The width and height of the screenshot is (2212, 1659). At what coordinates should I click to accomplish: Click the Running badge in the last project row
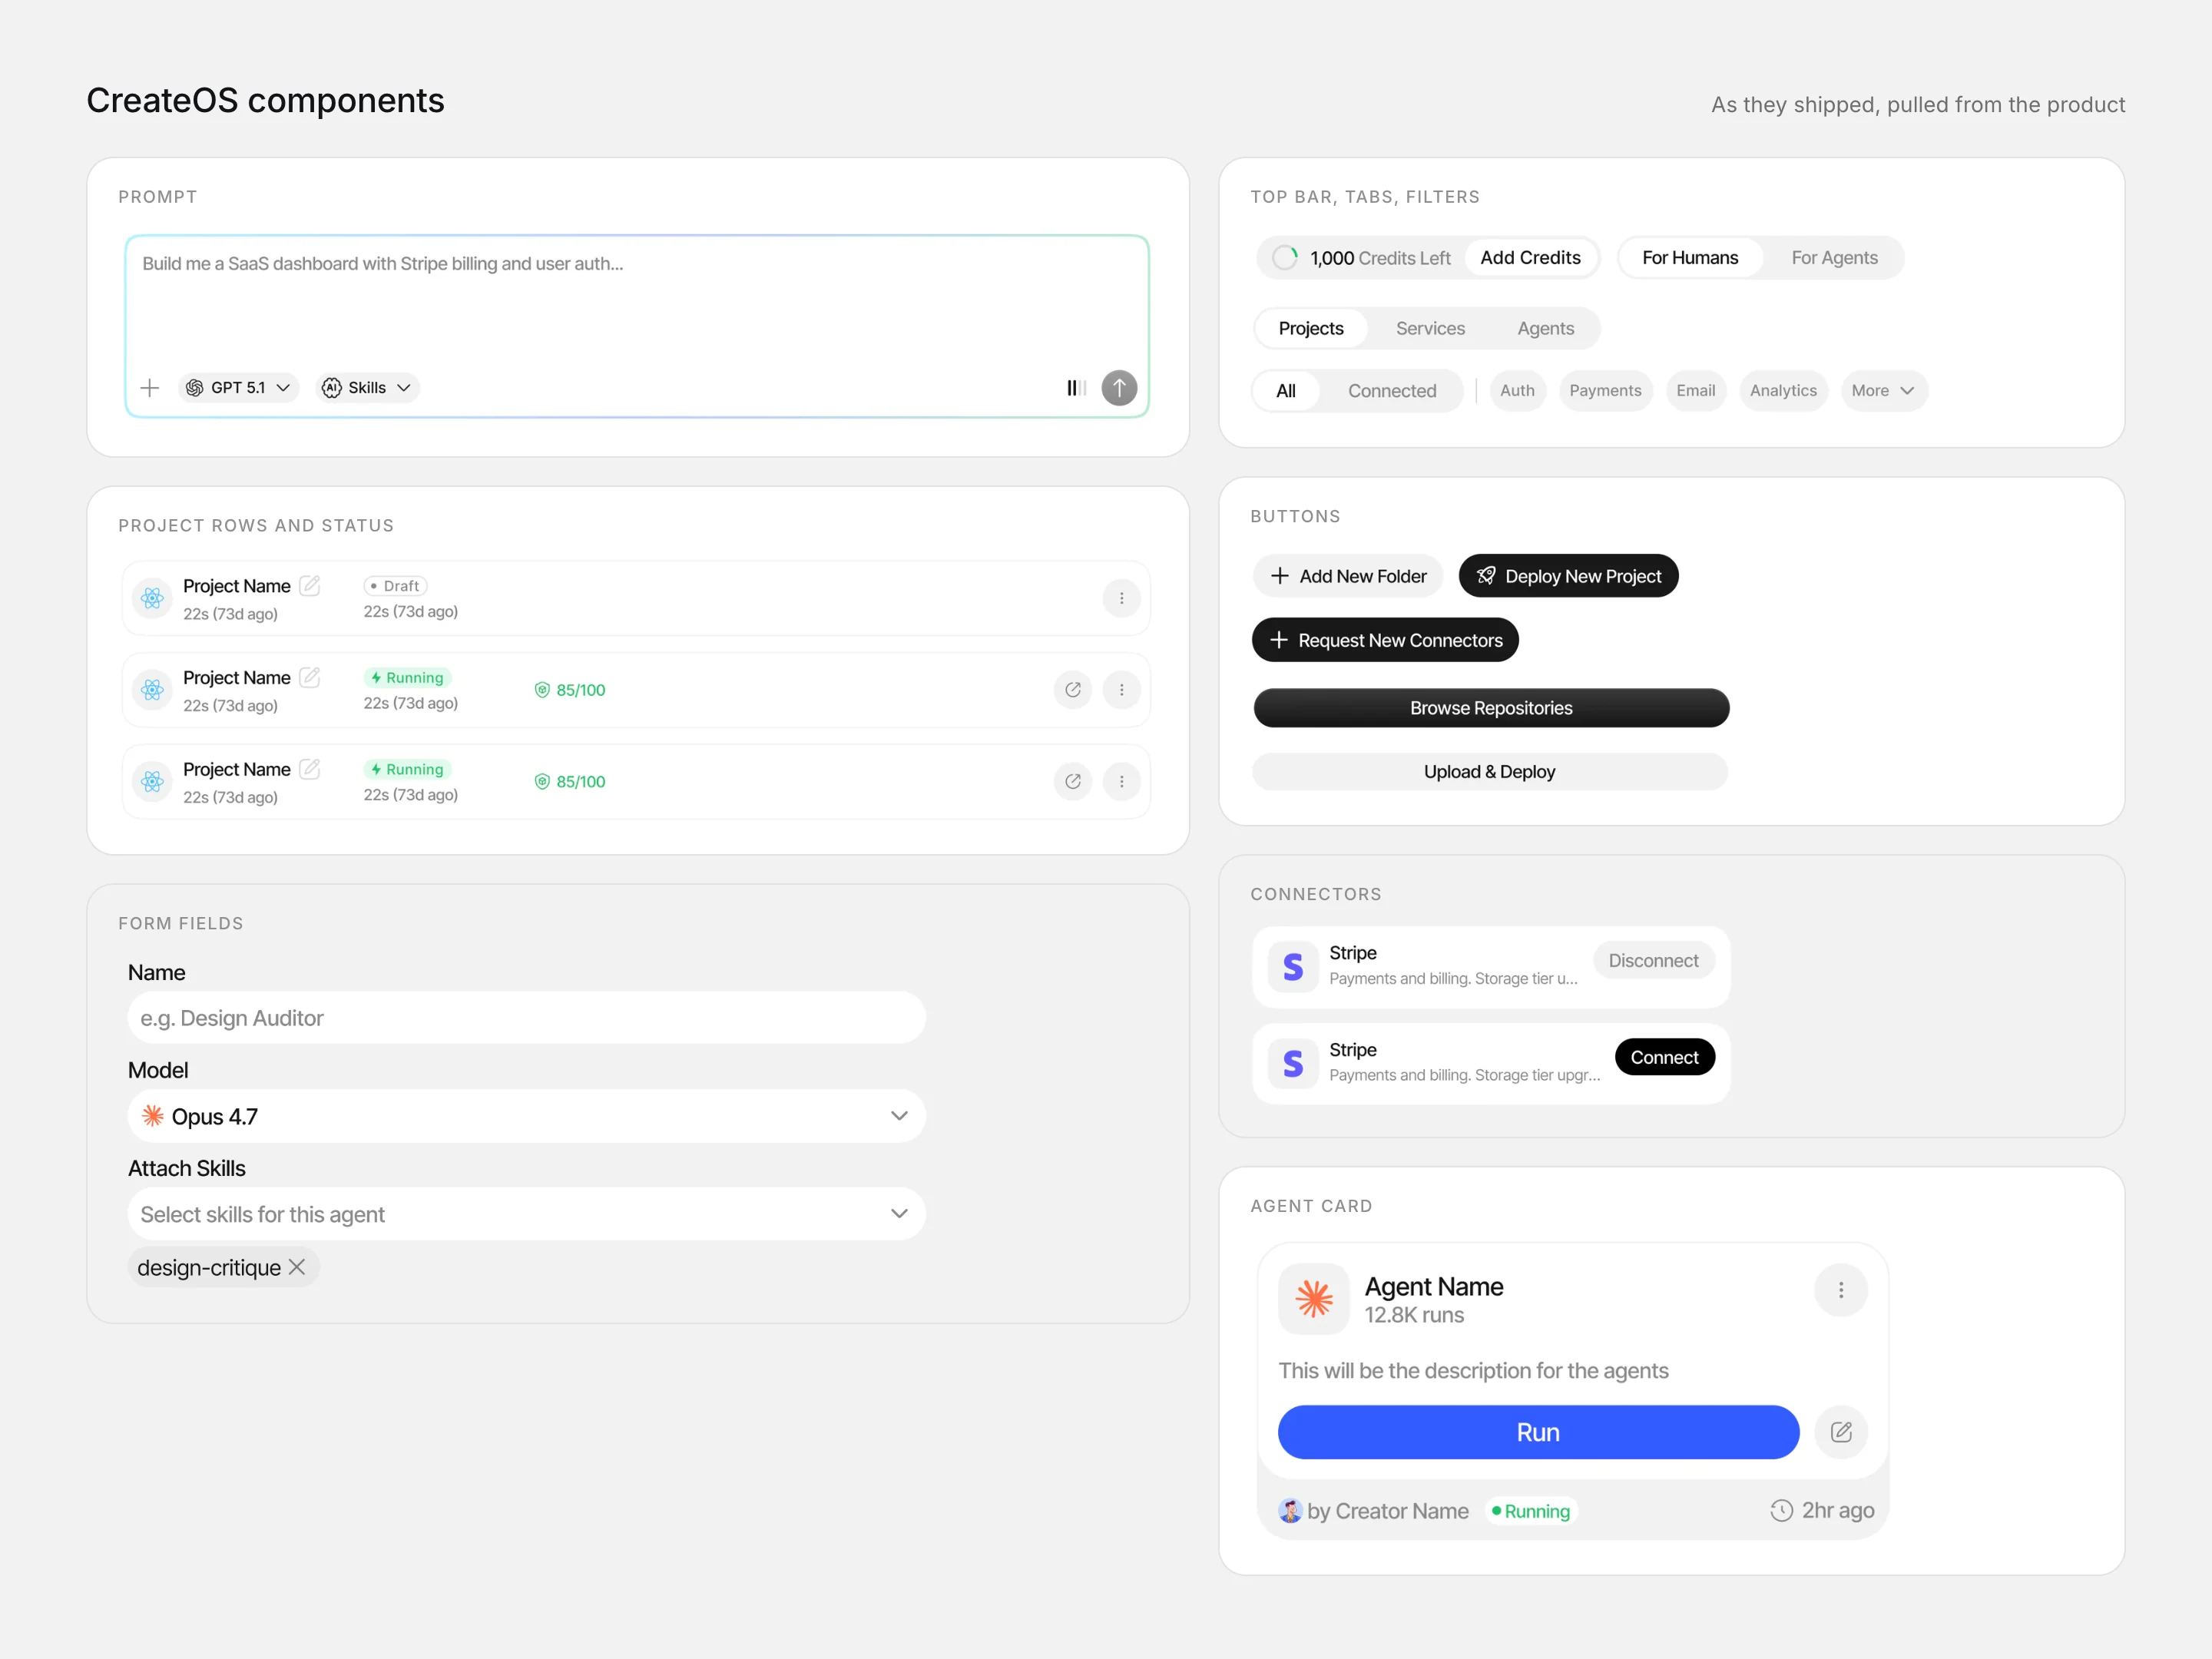pyautogui.click(x=407, y=769)
